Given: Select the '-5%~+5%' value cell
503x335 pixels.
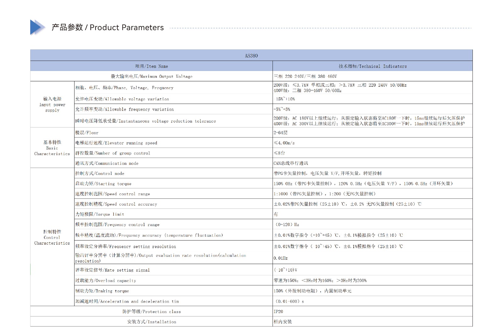Looking at the screenshot, I should tap(373, 109).
